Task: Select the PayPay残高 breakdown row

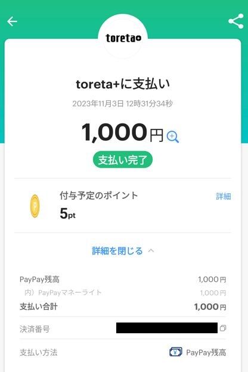Action: [x=123, y=280]
